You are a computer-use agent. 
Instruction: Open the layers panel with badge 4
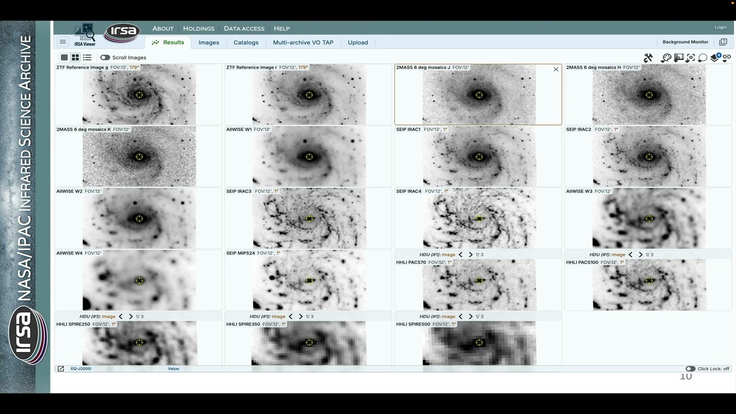pyautogui.click(x=716, y=57)
